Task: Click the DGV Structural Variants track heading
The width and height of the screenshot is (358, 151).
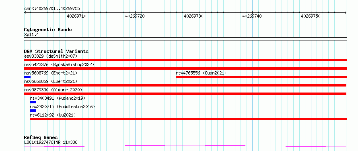Action: click(x=56, y=51)
